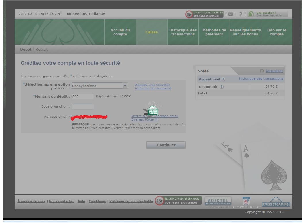The image size is (302, 223).
Task: Switch to Renseignements sur les bonus tab
Action: (245, 32)
